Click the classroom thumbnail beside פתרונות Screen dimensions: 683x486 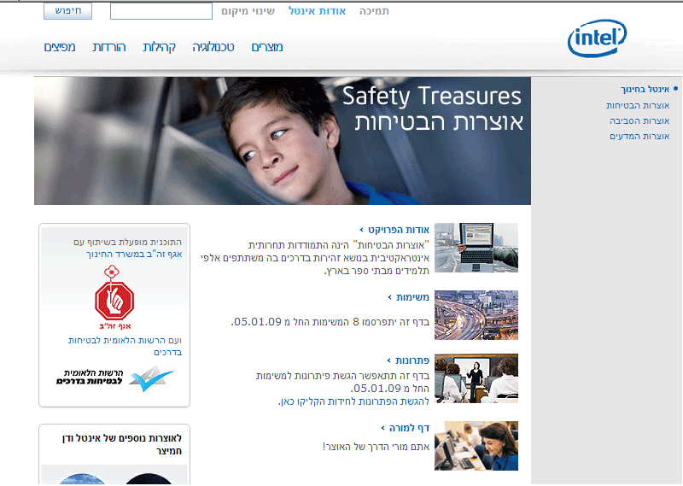(476, 378)
